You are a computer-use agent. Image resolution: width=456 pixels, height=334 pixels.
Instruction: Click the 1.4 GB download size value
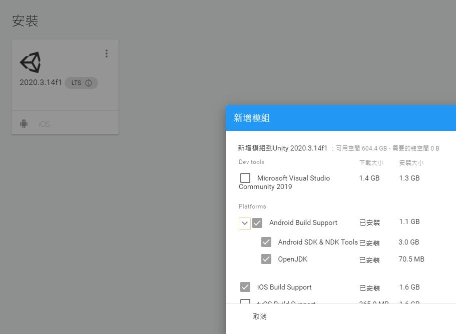369,178
